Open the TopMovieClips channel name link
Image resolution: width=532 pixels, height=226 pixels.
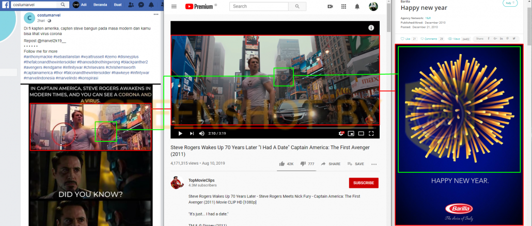(201, 181)
